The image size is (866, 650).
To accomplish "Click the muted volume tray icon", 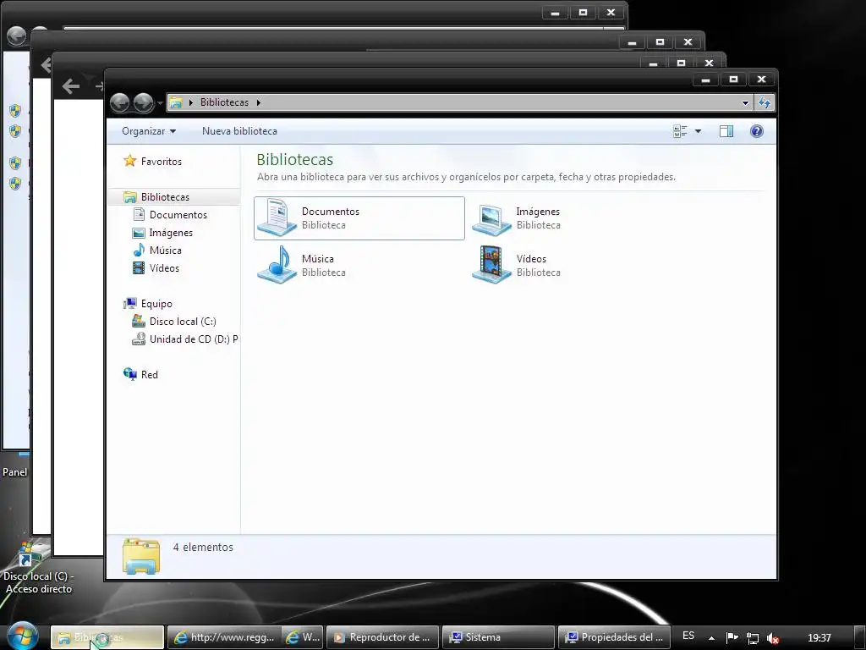I will point(773,638).
